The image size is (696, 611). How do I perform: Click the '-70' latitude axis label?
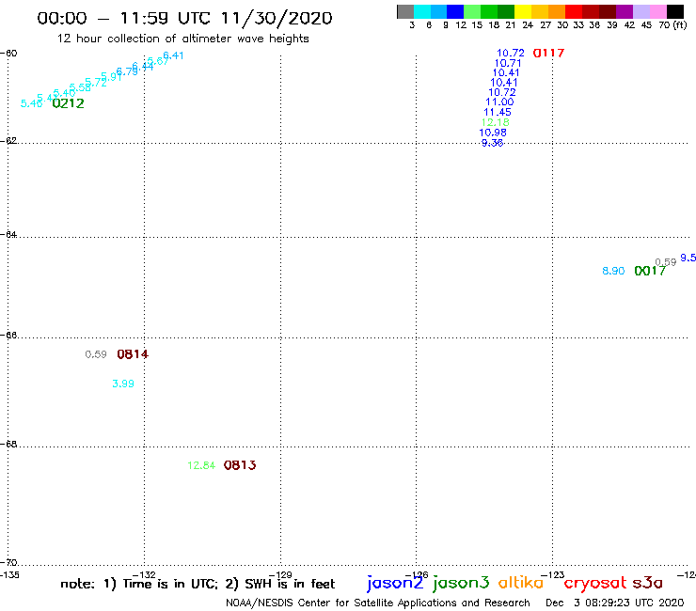coord(8,563)
